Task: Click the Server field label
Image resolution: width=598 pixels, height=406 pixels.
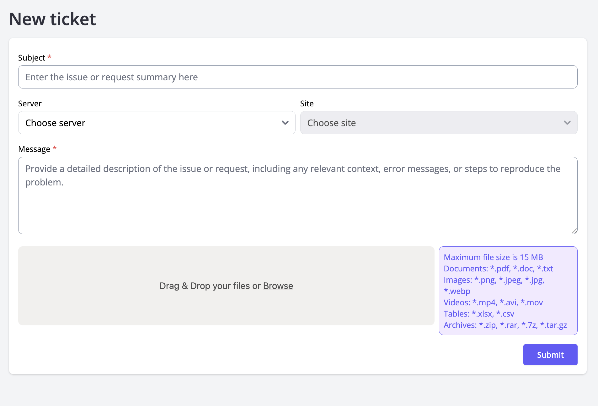Action: pyautogui.click(x=30, y=104)
